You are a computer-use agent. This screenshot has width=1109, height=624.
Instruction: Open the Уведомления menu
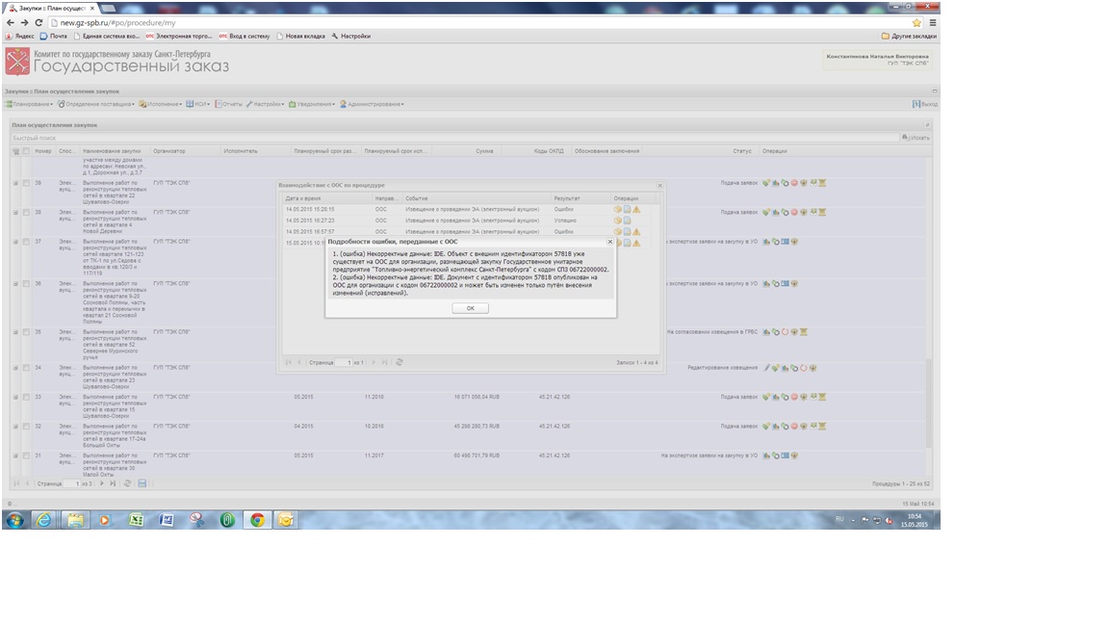311,104
